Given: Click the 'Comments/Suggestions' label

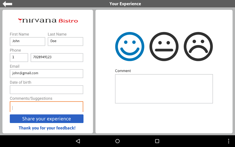Looking at the screenshot, I should point(31,98).
